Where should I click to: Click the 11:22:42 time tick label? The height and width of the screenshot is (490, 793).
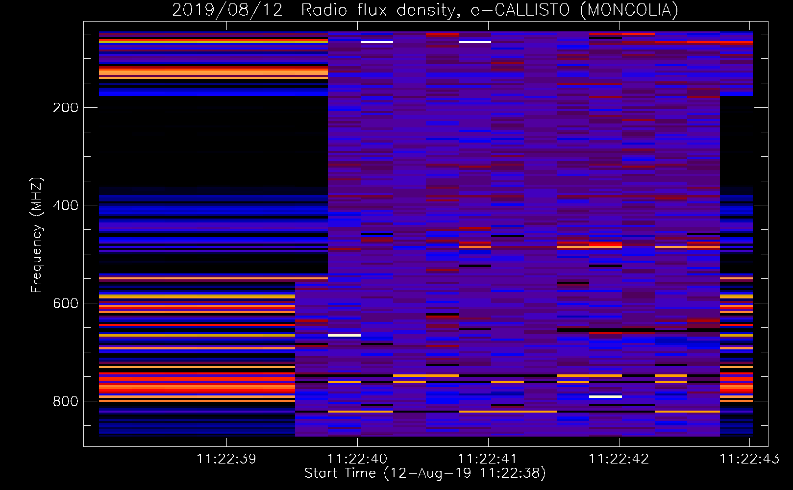[619, 459]
